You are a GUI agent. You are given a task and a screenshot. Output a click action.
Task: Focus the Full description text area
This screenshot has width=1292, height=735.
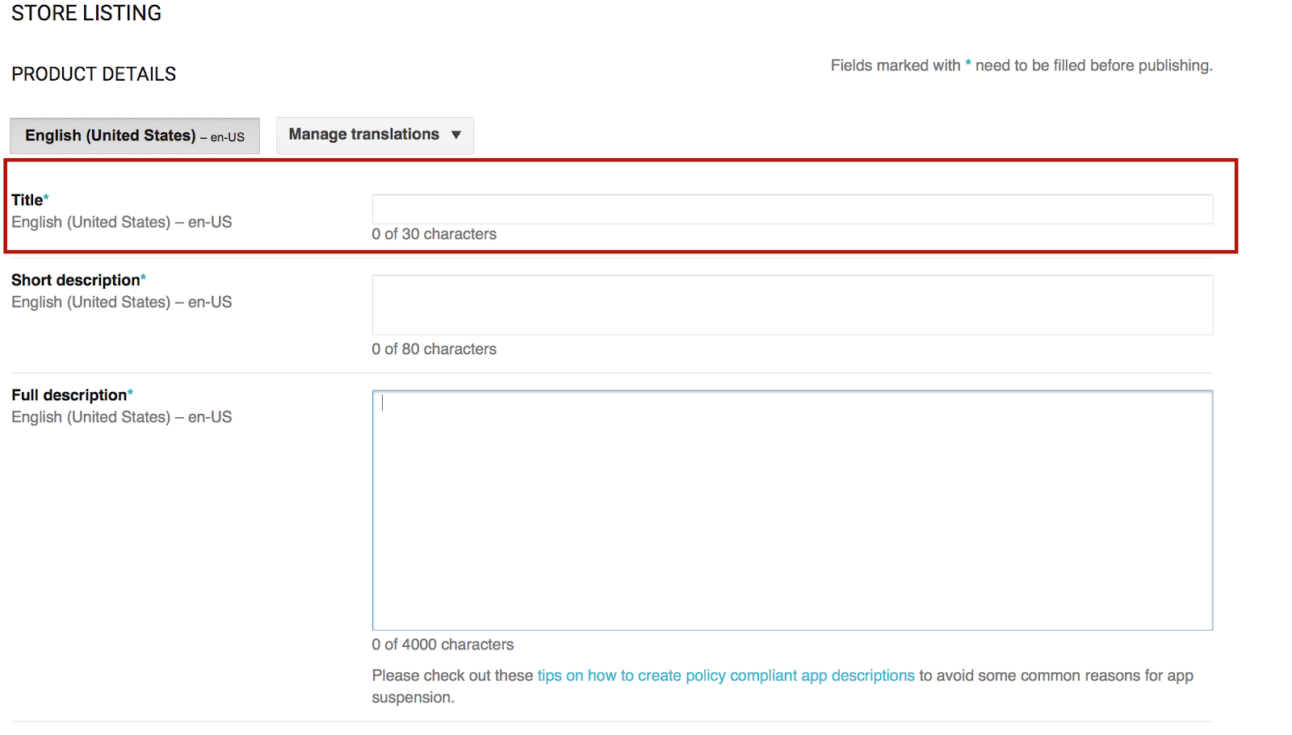[x=792, y=510]
